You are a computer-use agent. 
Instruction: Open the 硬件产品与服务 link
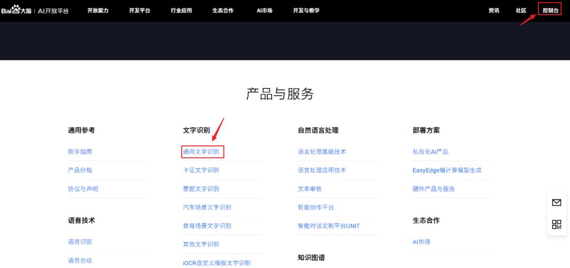(434, 189)
